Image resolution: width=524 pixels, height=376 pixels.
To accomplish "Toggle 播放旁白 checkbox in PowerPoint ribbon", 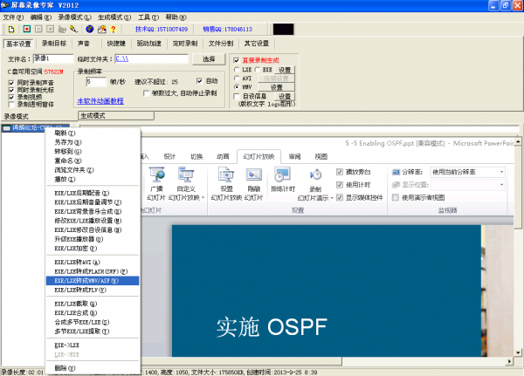I will pos(340,172).
